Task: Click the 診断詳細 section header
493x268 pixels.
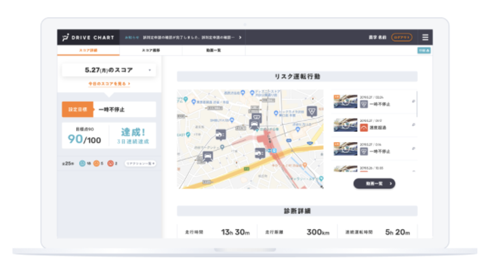Action: (297, 211)
